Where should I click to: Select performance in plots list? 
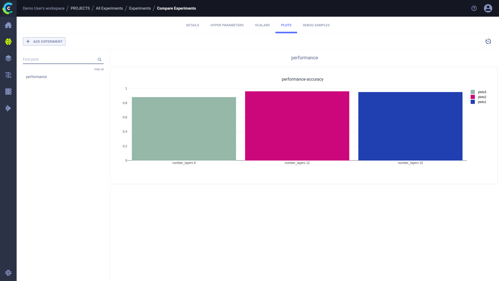click(x=36, y=77)
